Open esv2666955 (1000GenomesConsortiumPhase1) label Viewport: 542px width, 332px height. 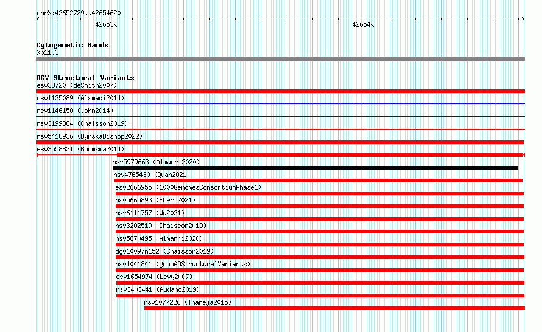188,187
